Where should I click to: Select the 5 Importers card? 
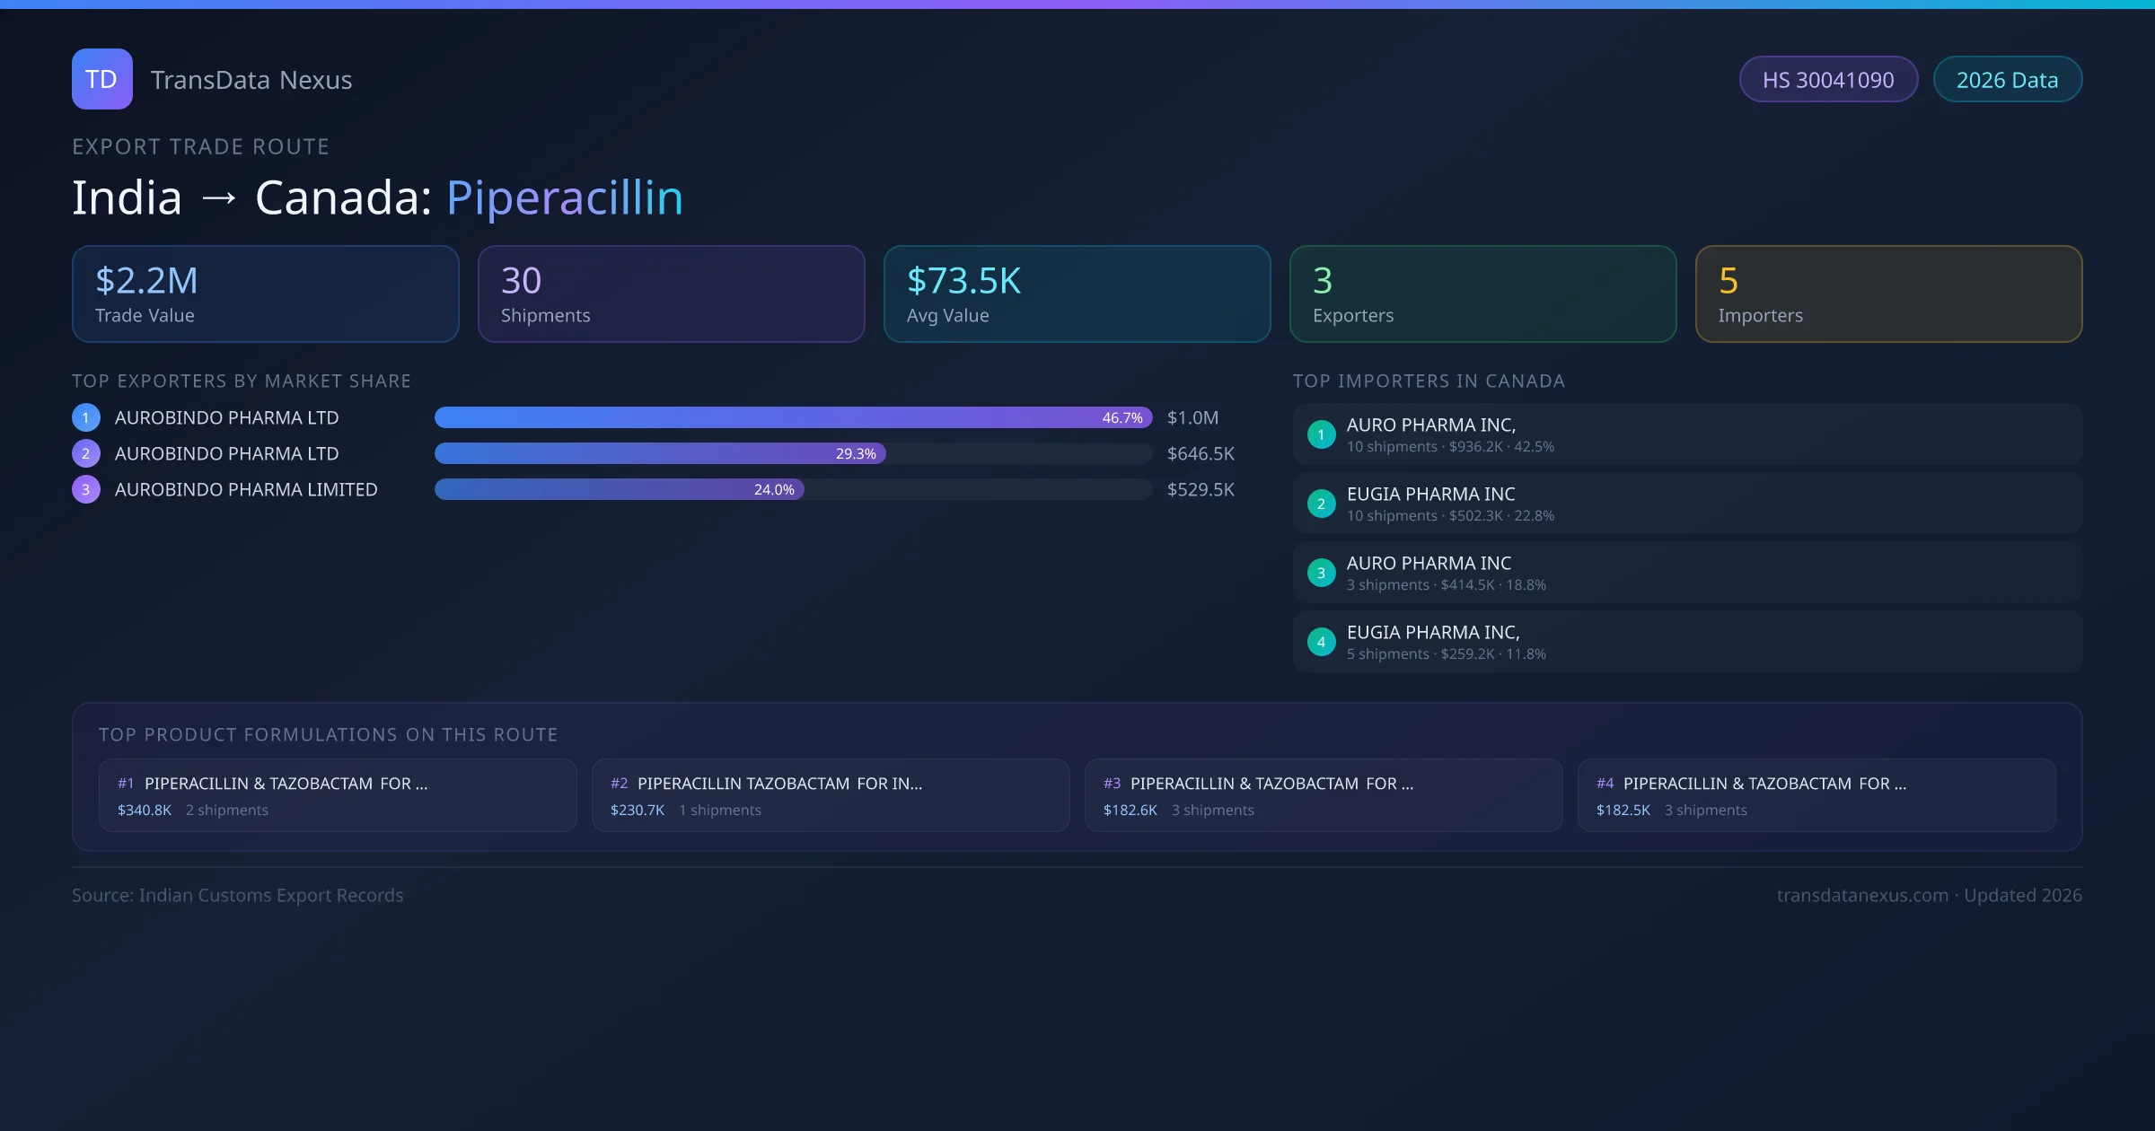click(x=1888, y=294)
